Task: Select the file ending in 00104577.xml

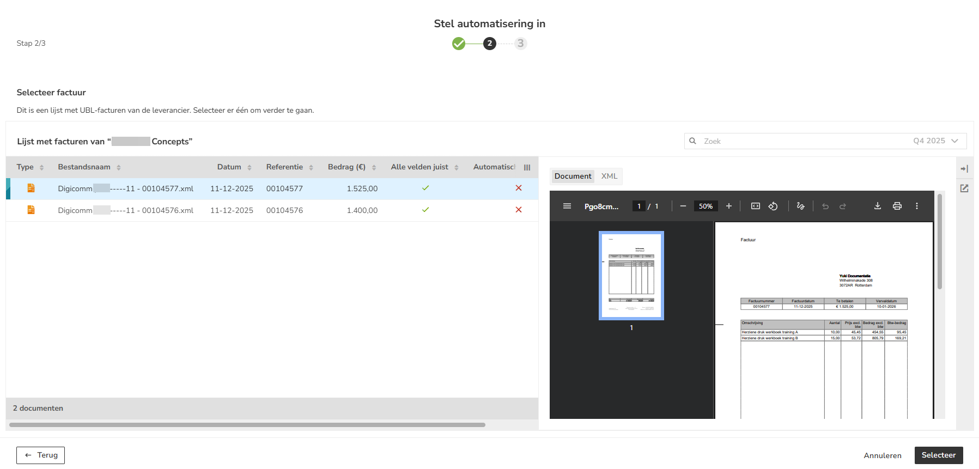Action: point(125,188)
